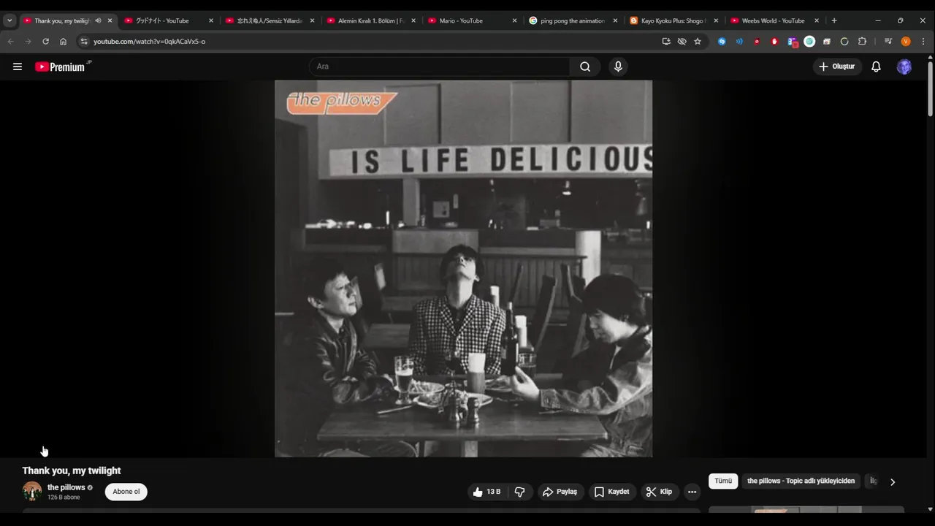Click the video title 'Thank you, my twilight'

(x=72, y=470)
